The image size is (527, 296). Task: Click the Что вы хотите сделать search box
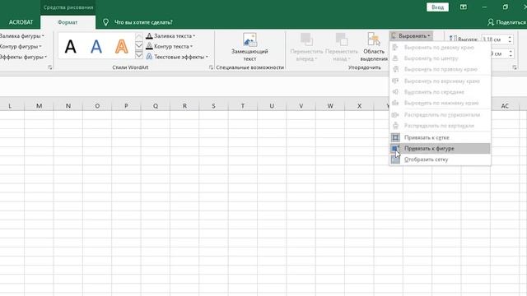[x=143, y=22]
